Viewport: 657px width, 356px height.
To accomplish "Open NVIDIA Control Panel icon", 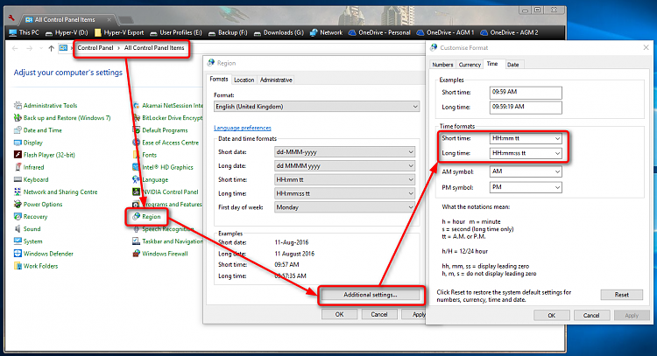I will [x=169, y=192].
